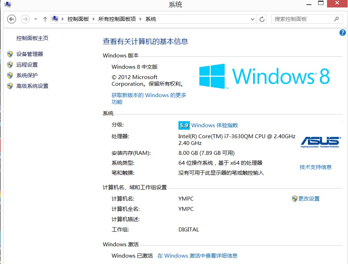Click the 5.9 experience score badge
The image size is (348, 264).
tap(184, 125)
